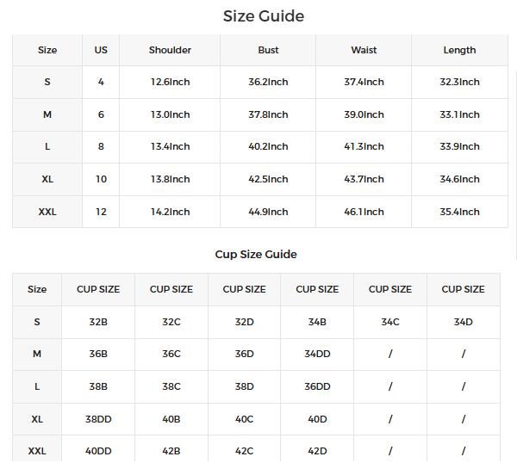Click the 32B cup size cell
The width and height of the screenshot is (517, 469).
[x=98, y=322]
